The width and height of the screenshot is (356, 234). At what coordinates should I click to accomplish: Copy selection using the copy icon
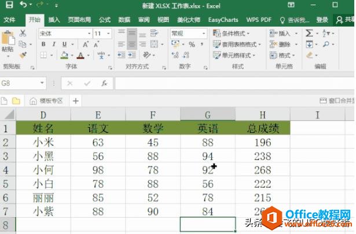click(23, 44)
